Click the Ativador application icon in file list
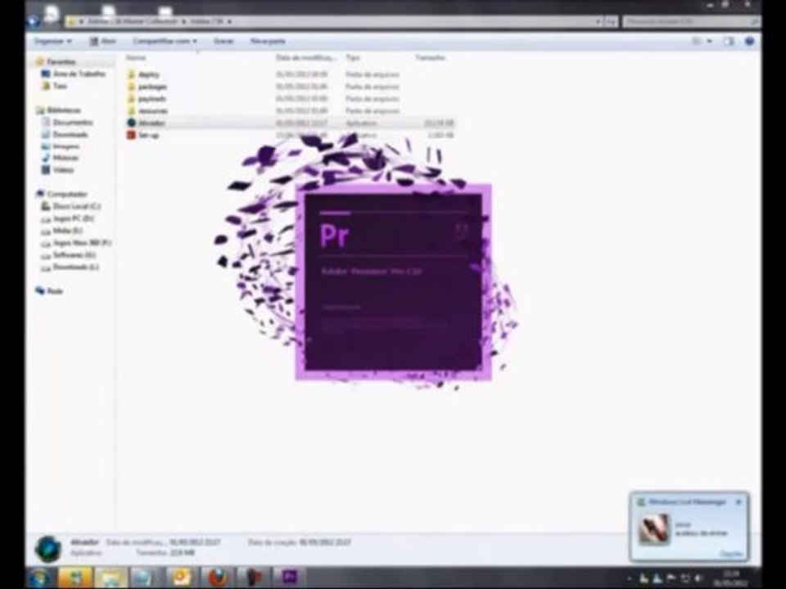 coord(131,123)
